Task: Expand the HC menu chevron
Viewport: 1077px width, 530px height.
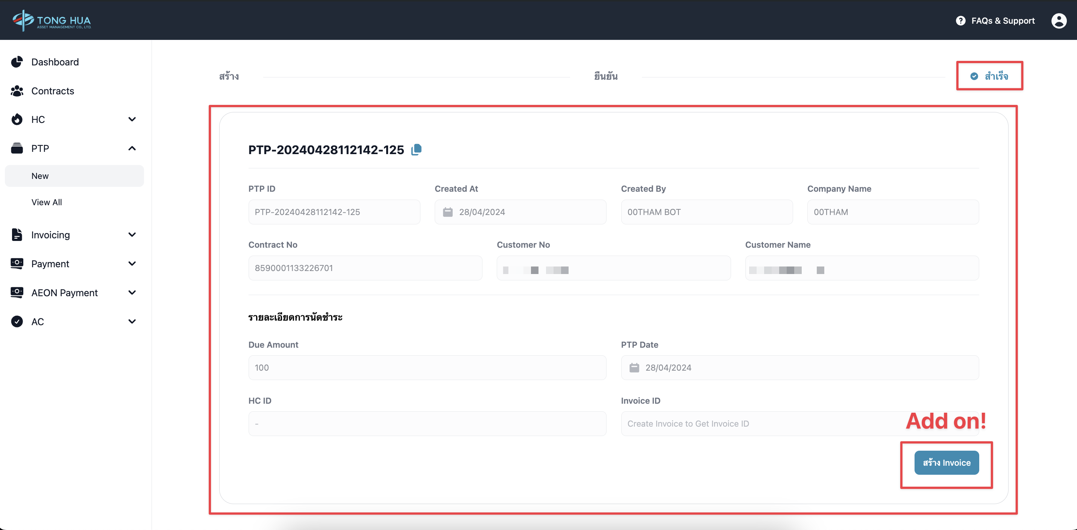Action: click(132, 120)
